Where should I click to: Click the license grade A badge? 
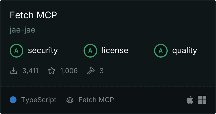click(90, 51)
